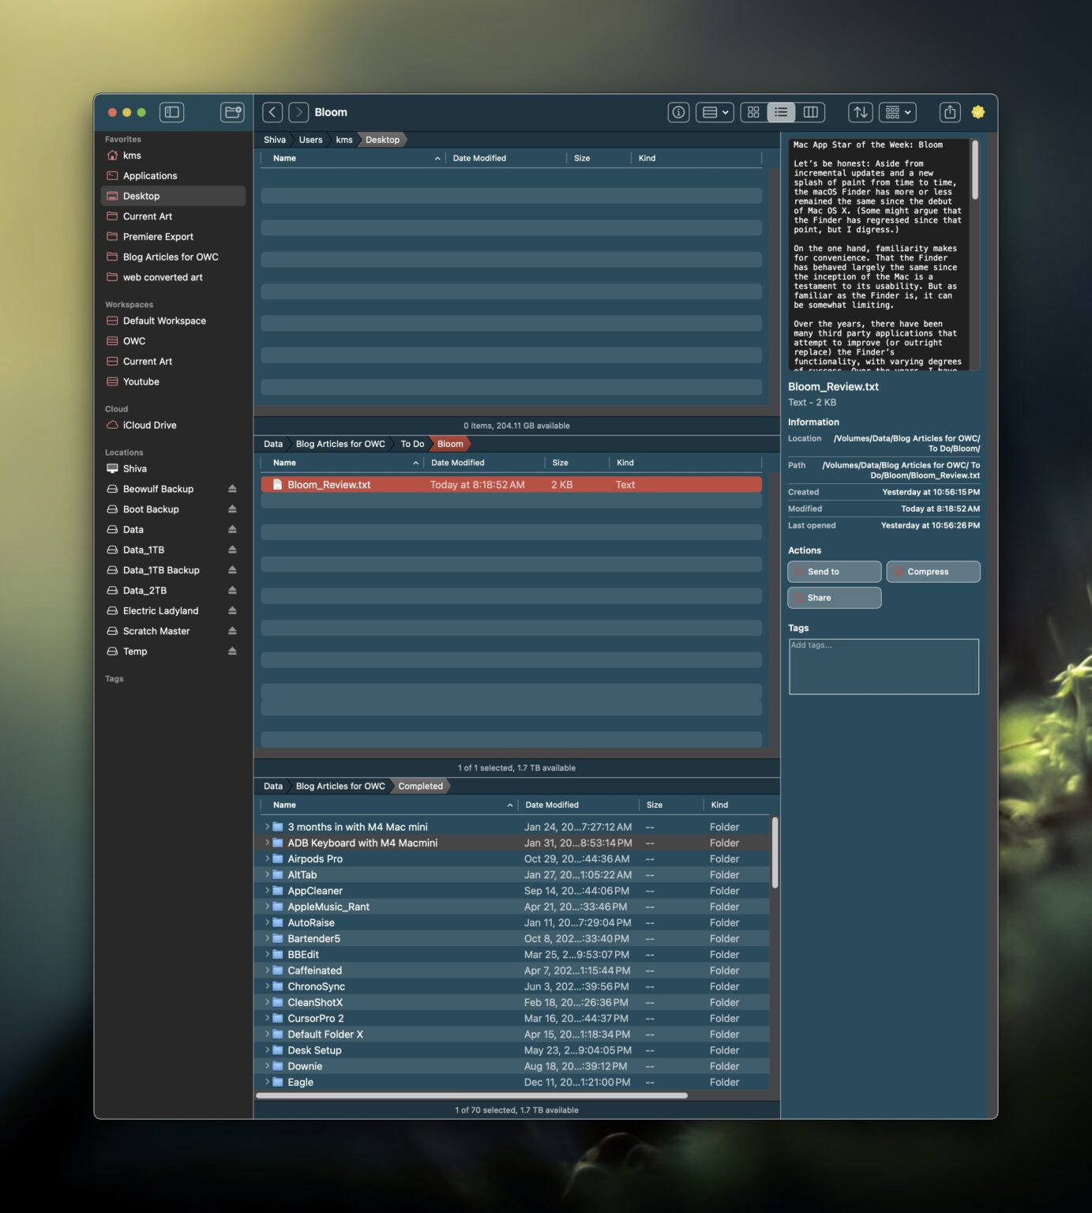Go forward with the right arrow button
Screen dimensions: 1092x1213
[x=298, y=112]
